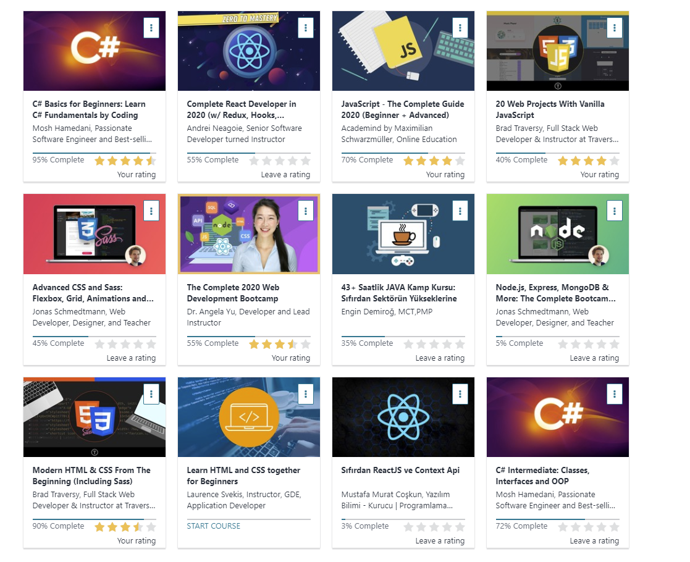Open options menu on 43+ Saatlik JAVA card

click(460, 211)
